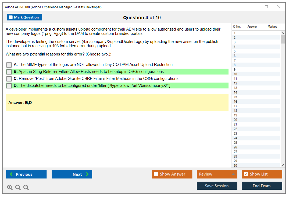The width and height of the screenshot is (289, 197).
Task: Uncheck the Show List checkbox
Action: pyautogui.click(x=246, y=174)
